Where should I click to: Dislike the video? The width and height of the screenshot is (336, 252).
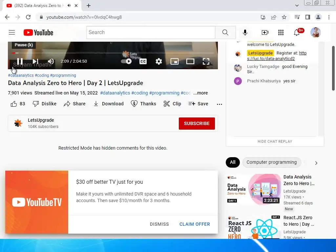coord(44,104)
